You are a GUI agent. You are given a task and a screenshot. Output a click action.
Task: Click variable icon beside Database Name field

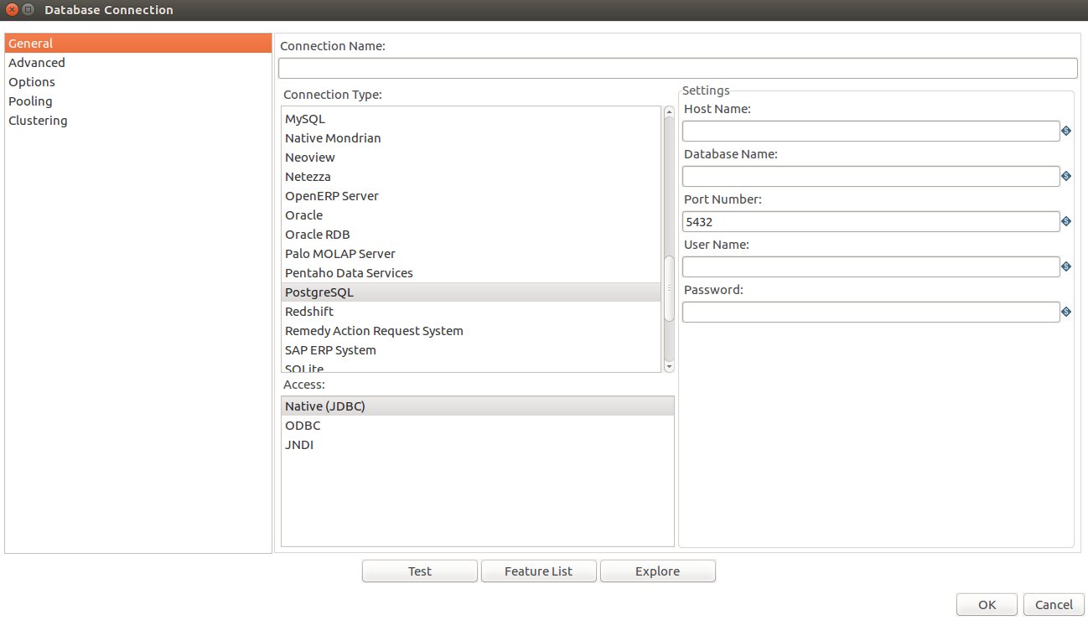[1066, 176]
